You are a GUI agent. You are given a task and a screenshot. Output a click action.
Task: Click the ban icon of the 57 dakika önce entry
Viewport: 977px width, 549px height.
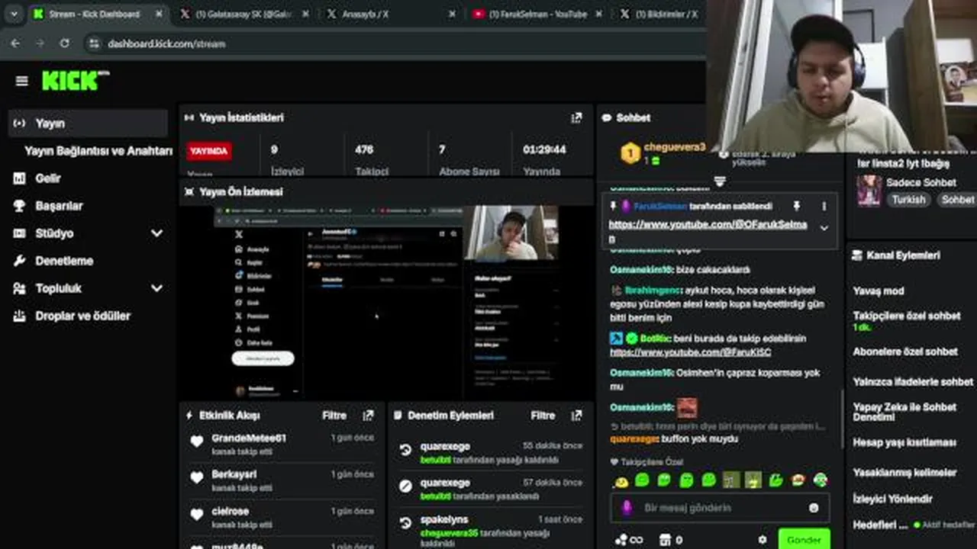click(x=405, y=486)
